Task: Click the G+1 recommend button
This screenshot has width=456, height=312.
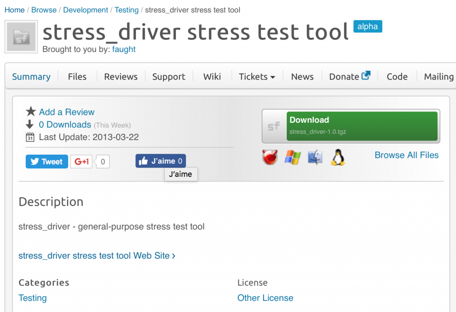Action: tap(81, 161)
